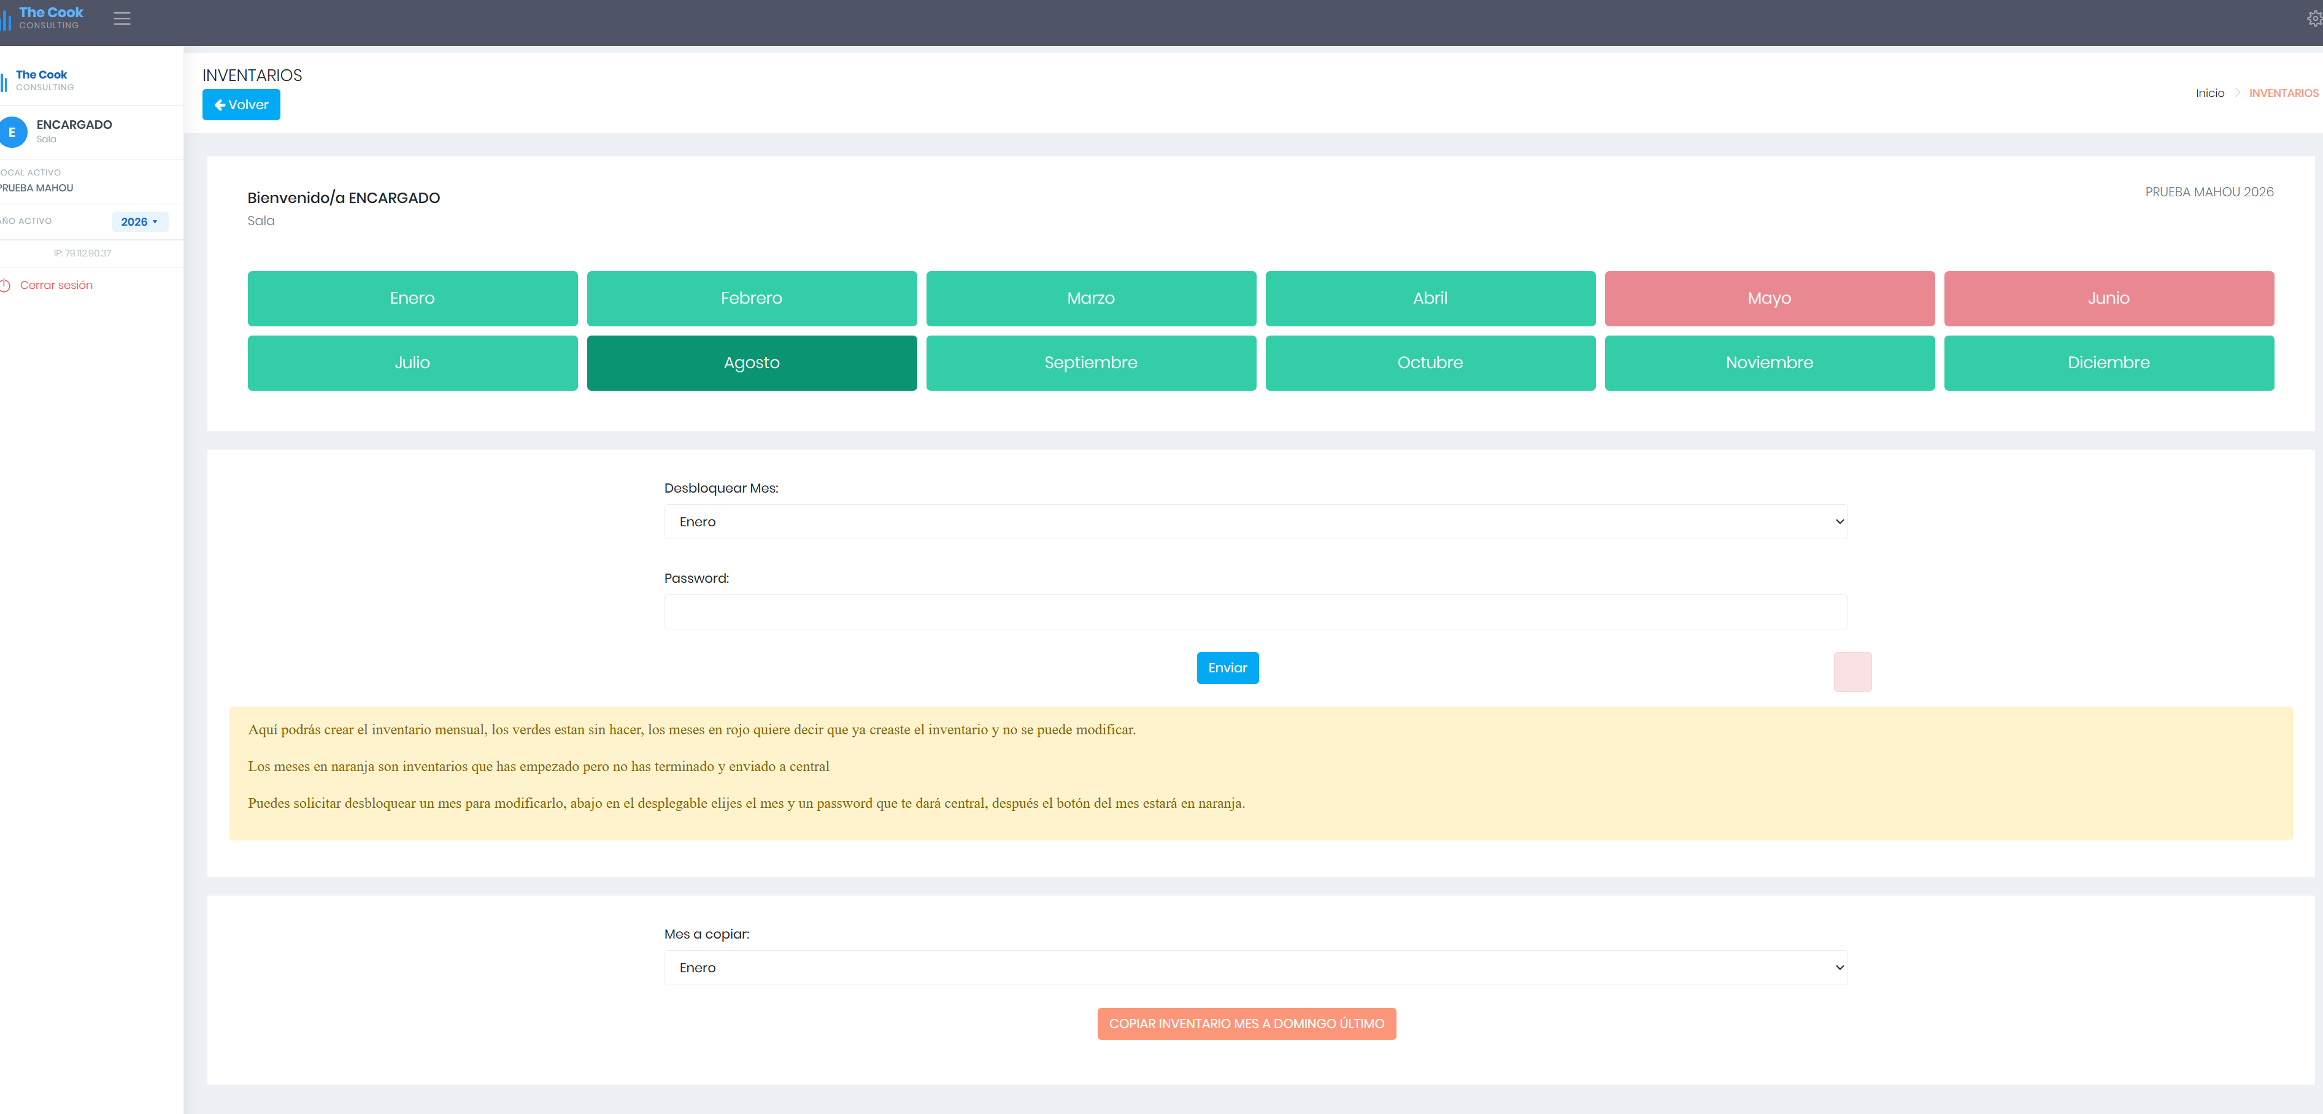
Task: Toggle the hamburger sidebar menu icon
Action: coord(121,18)
